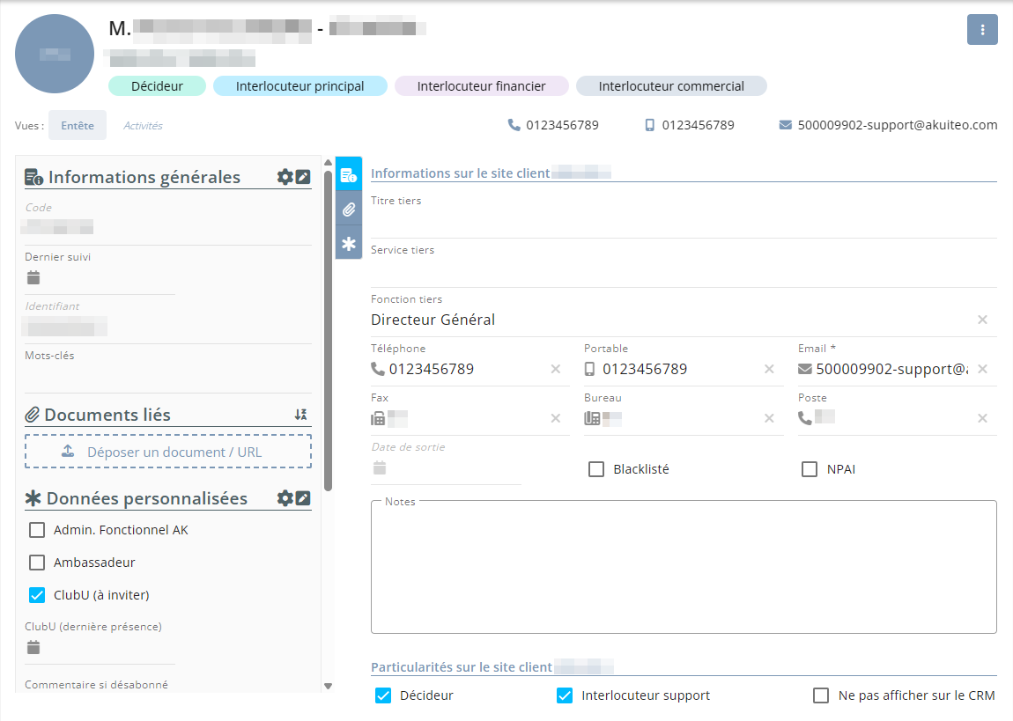This screenshot has height=721, width=1013.
Task: Click gear icon in Informations générales header
Action: coord(285,177)
